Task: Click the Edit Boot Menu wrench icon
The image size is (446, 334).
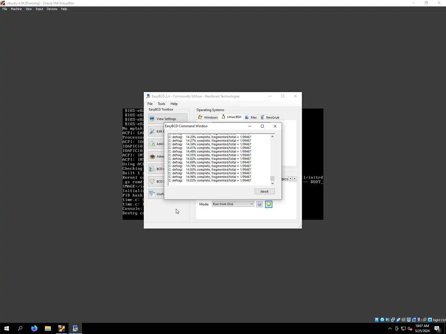Action: 152,131
